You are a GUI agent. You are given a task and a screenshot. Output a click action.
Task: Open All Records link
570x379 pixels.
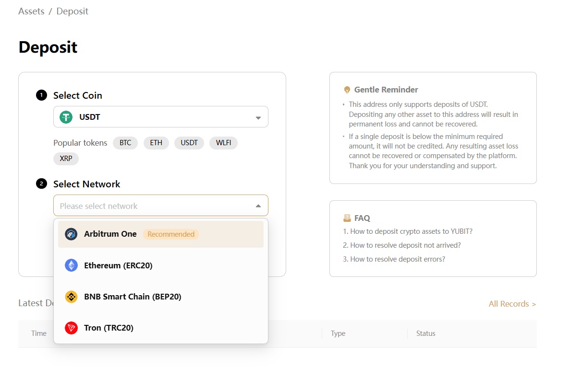tap(512, 304)
